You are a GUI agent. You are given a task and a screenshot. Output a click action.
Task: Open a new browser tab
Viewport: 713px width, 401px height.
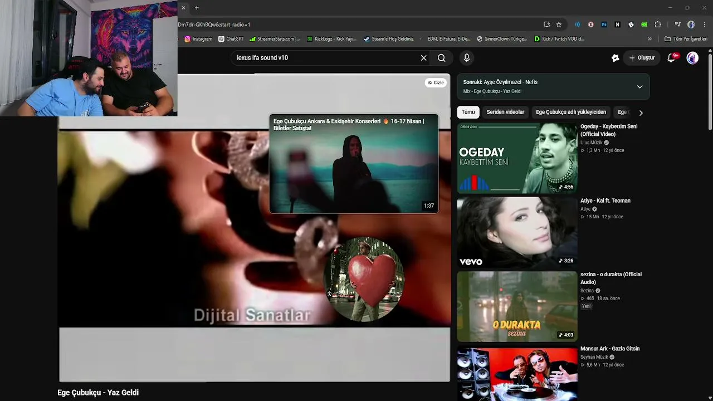pyautogui.click(x=197, y=8)
